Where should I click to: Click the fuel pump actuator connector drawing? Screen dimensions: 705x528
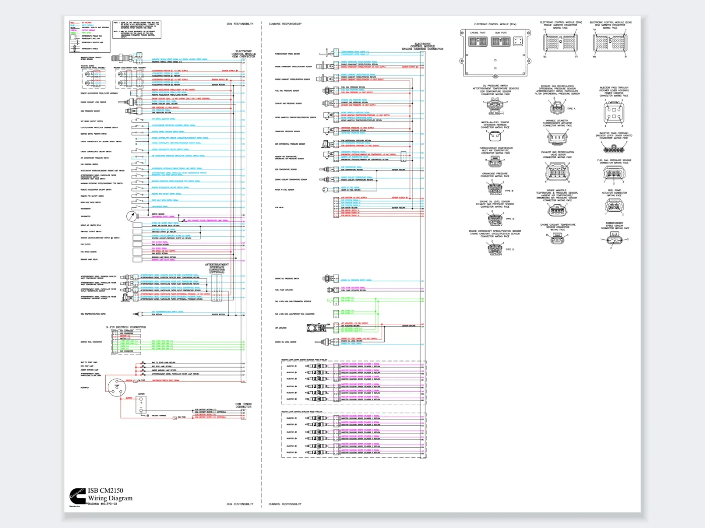[x=614, y=206]
